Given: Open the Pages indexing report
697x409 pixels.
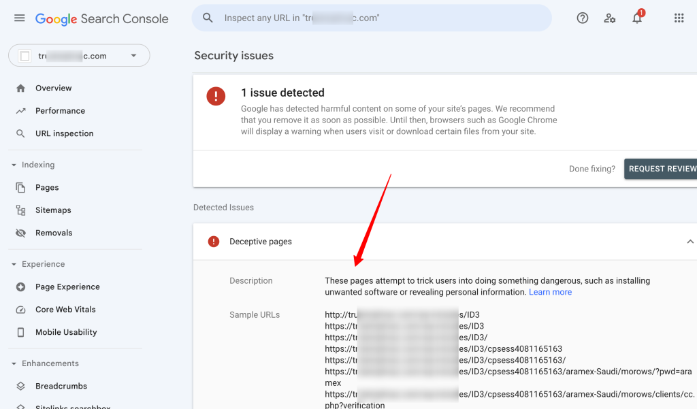Looking at the screenshot, I should (x=47, y=188).
